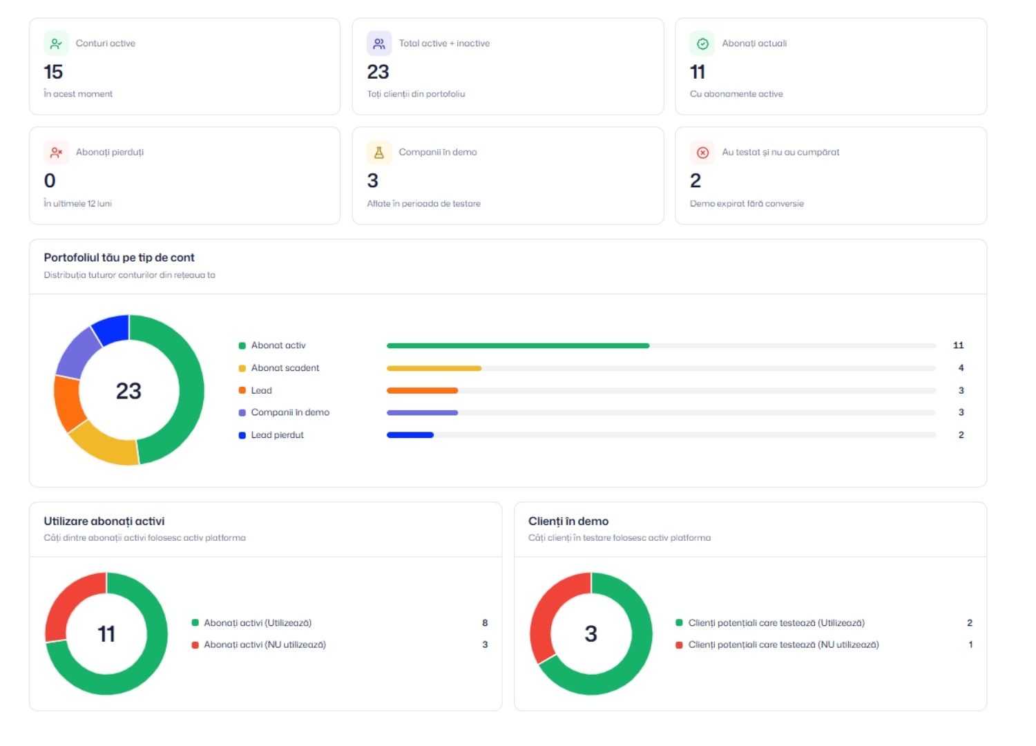Click the Portofoliul tău pe tip de cont heading
Screen dimensions: 1036x746
coord(119,258)
